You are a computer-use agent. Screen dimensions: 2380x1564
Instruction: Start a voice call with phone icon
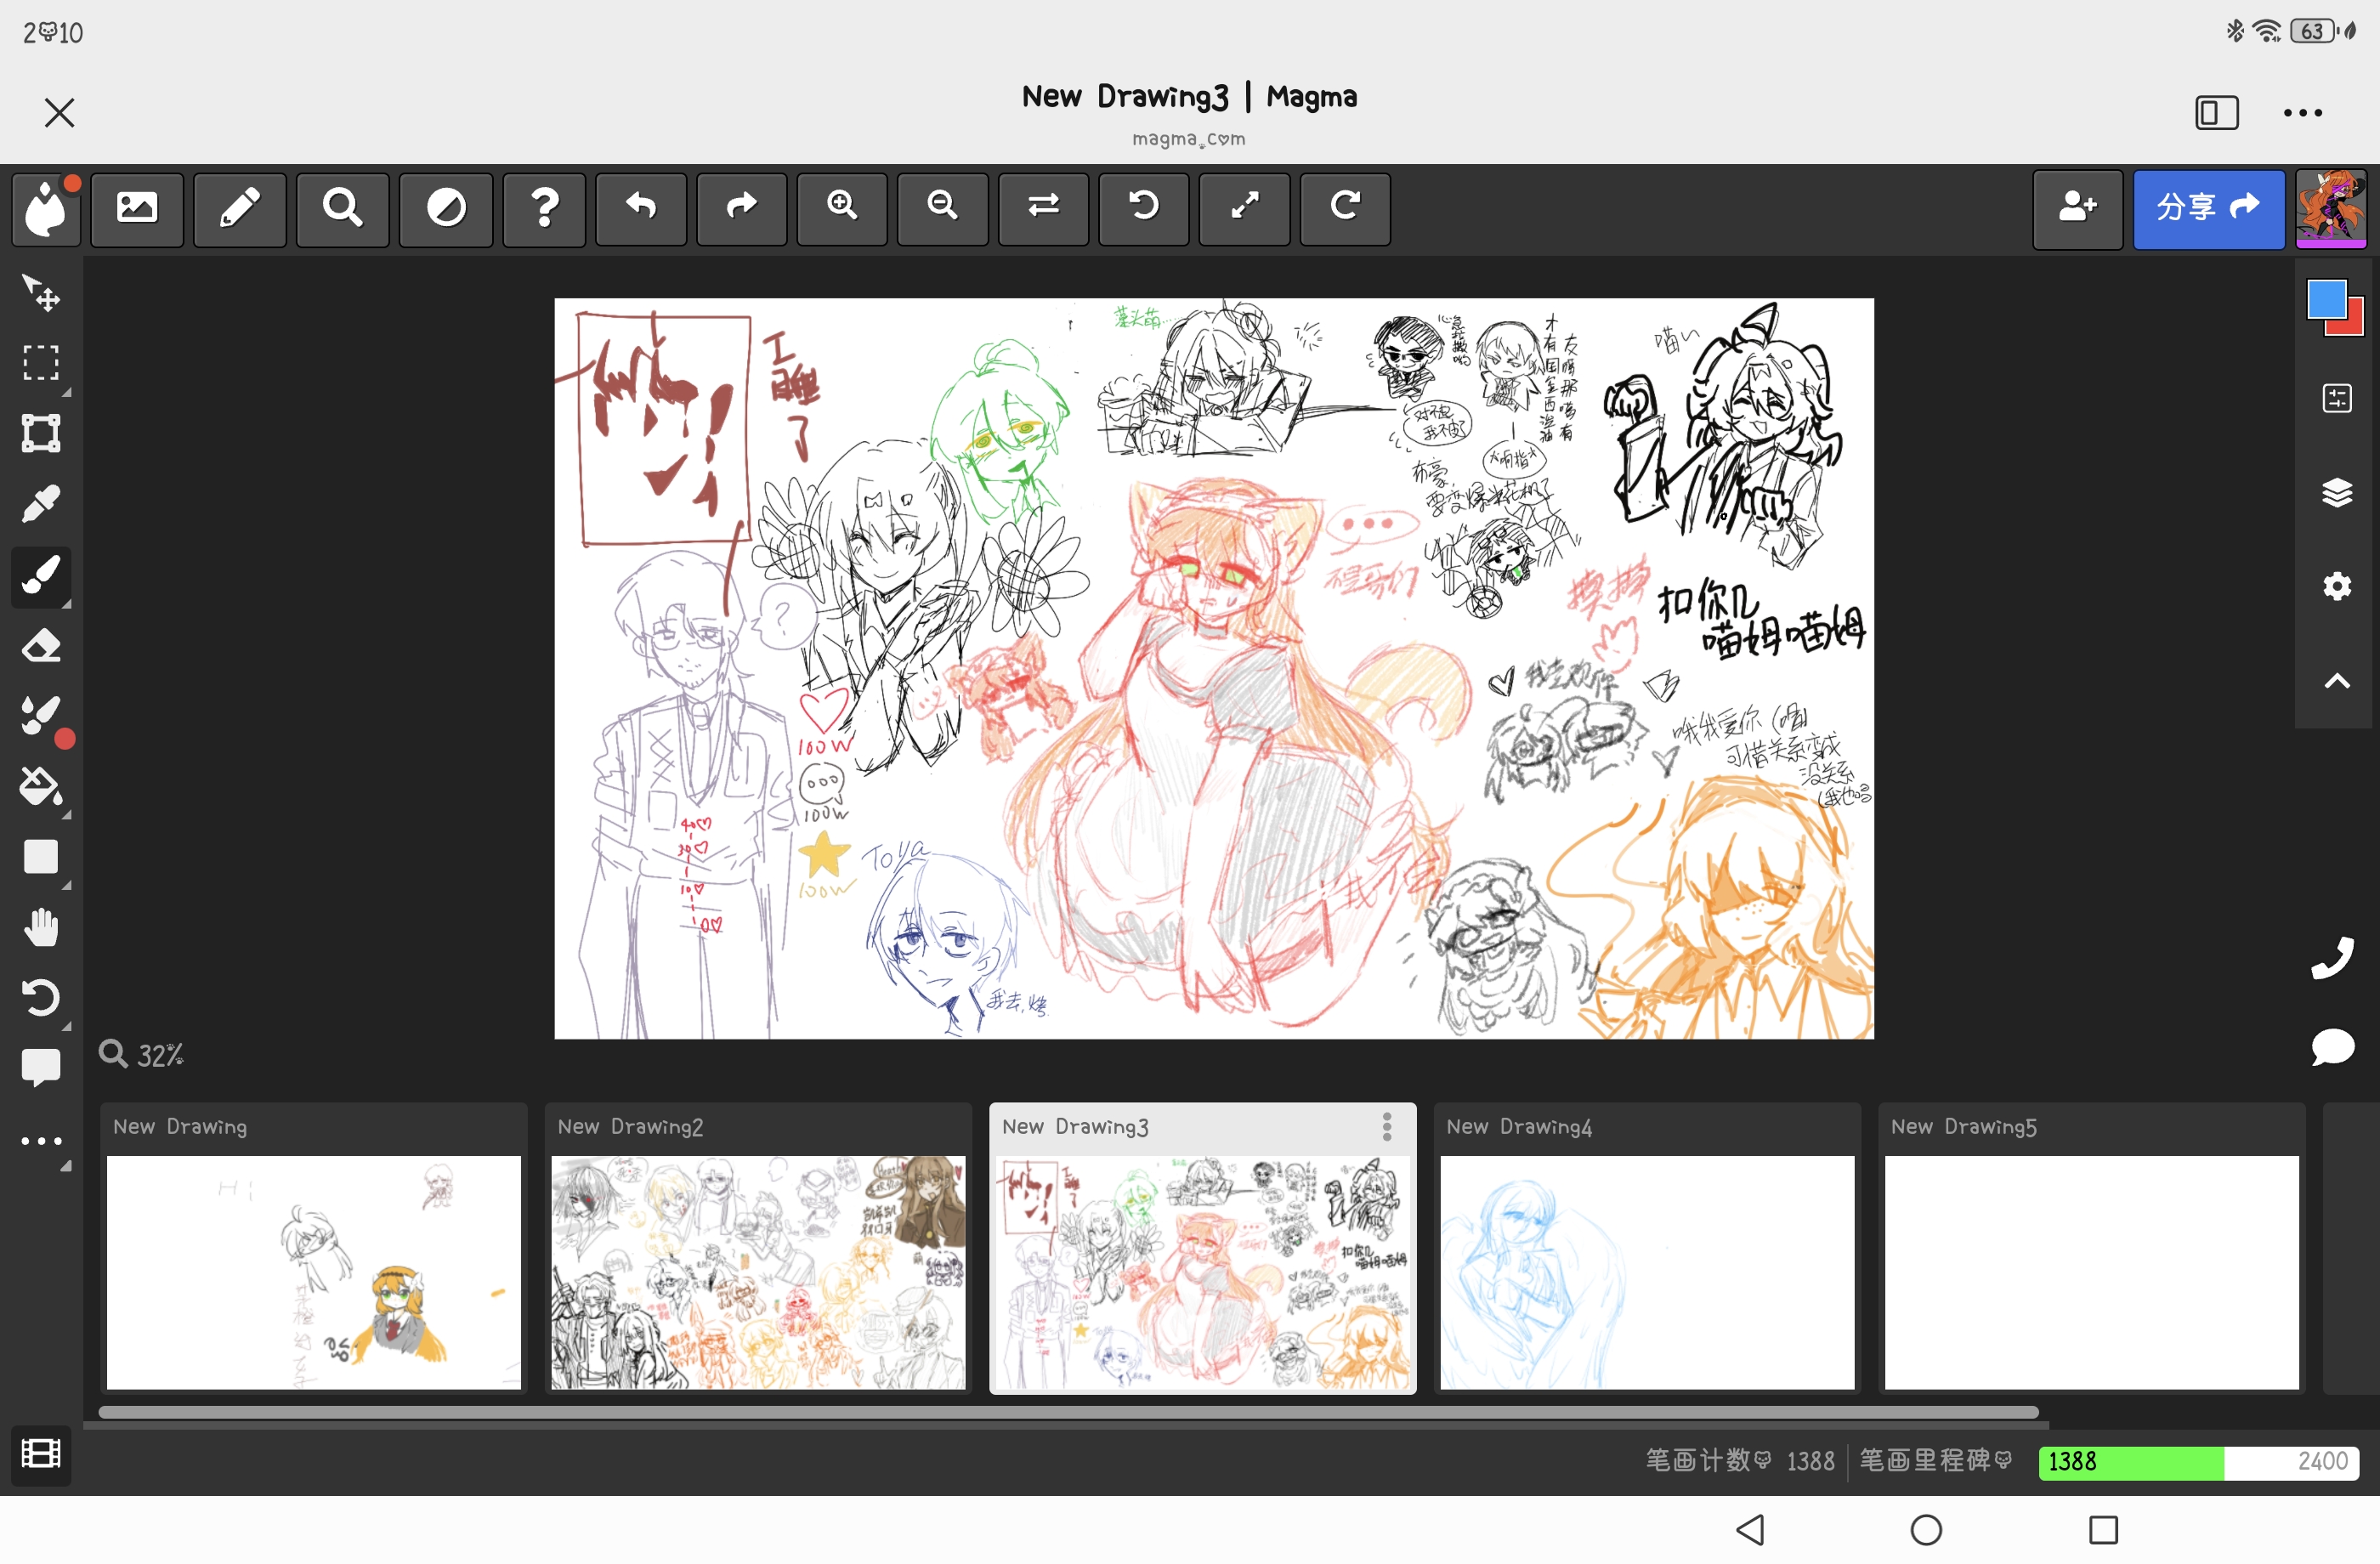click(2332, 958)
